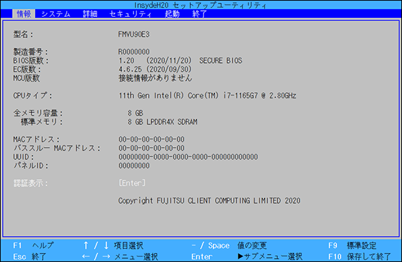The height and width of the screenshot is (262, 402).
Task: Click the MCU版数 label
Action: tap(26, 78)
